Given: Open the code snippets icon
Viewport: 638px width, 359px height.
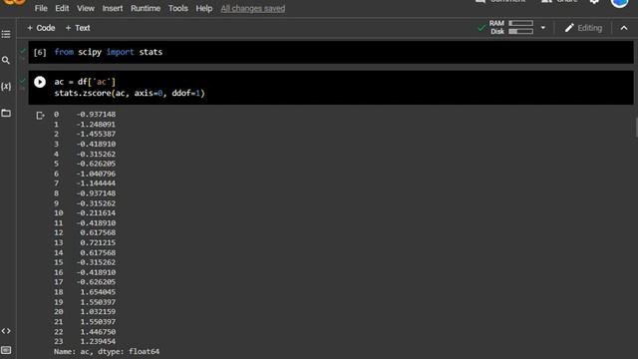Looking at the screenshot, I should coord(6,331).
